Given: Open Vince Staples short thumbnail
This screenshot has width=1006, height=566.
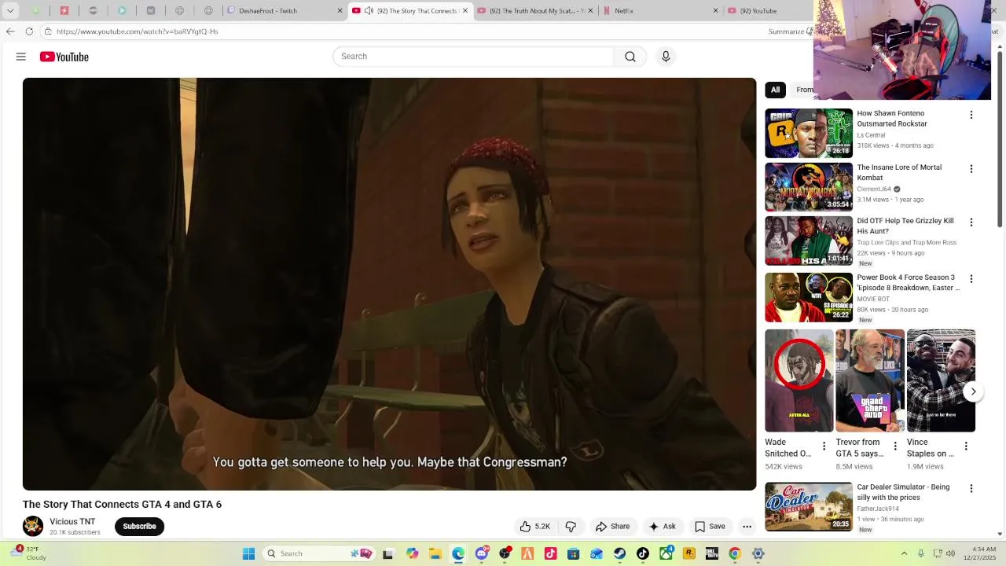Looking at the screenshot, I should coord(941,380).
